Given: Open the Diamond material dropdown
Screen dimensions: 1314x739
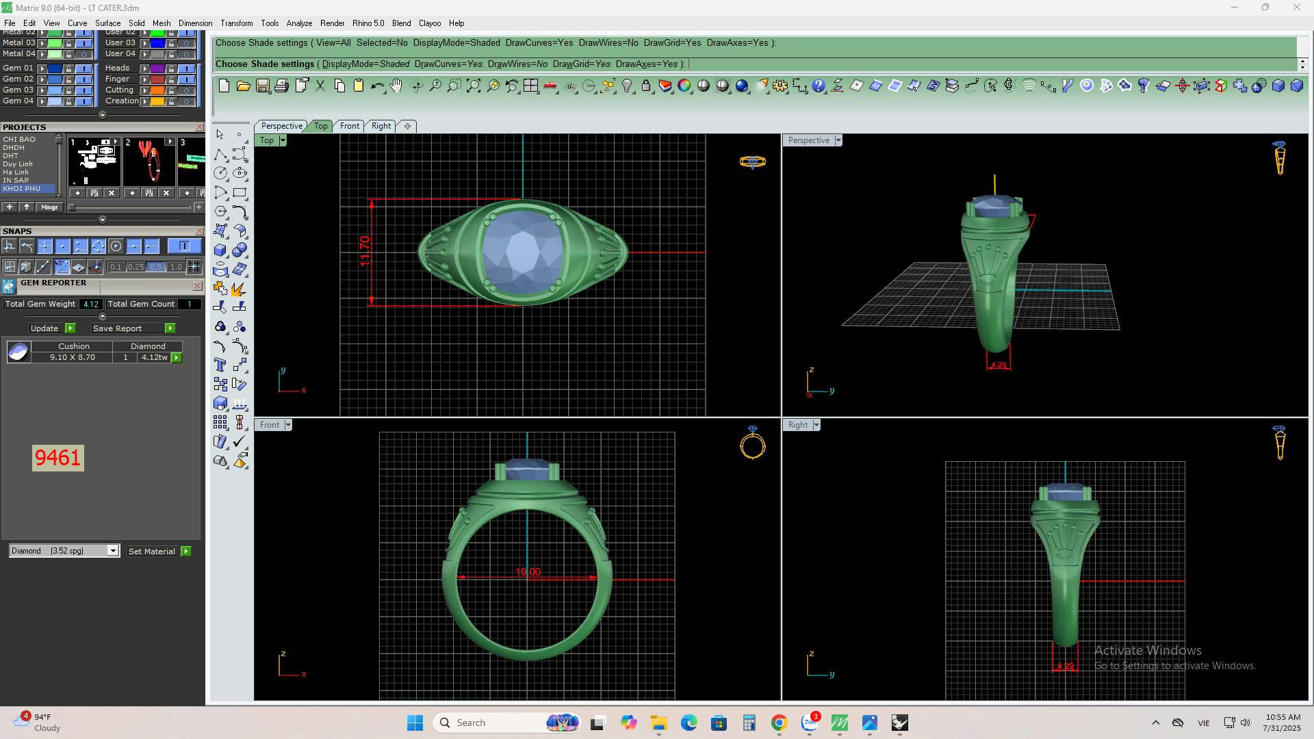Looking at the screenshot, I should (x=113, y=551).
